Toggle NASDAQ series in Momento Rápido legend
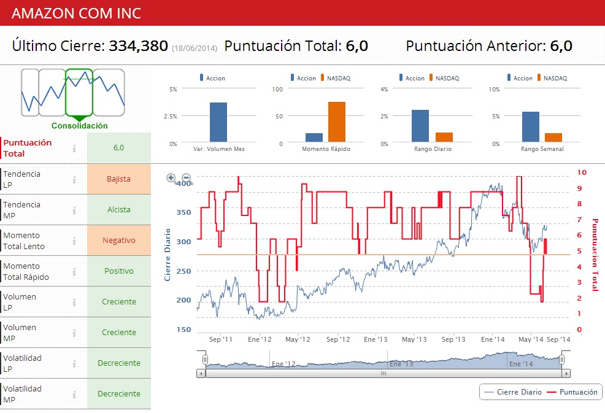Image resolution: width=605 pixels, height=413 pixels. (336, 78)
